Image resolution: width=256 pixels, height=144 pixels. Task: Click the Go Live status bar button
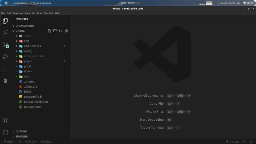tap(232, 141)
